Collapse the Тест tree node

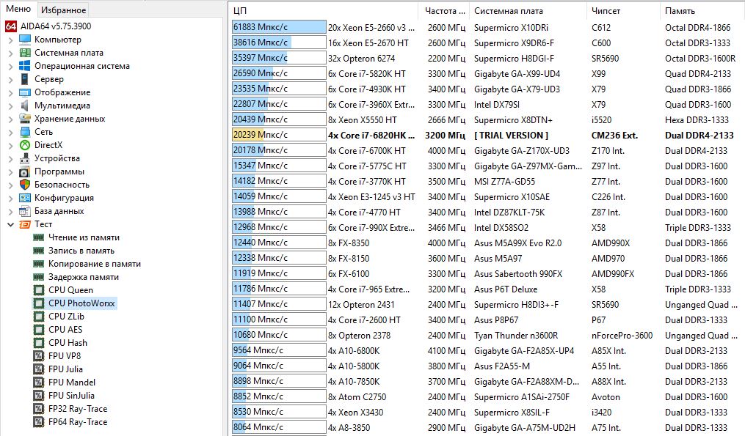coord(10,224)
